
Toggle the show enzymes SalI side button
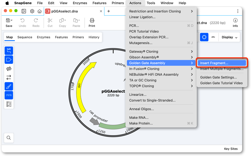[x=9, y=51]
